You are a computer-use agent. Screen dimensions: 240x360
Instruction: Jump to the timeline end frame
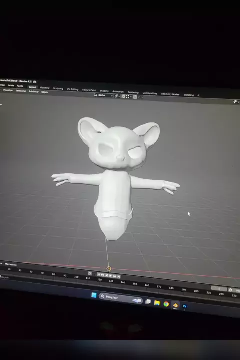[x=118, y=276]
